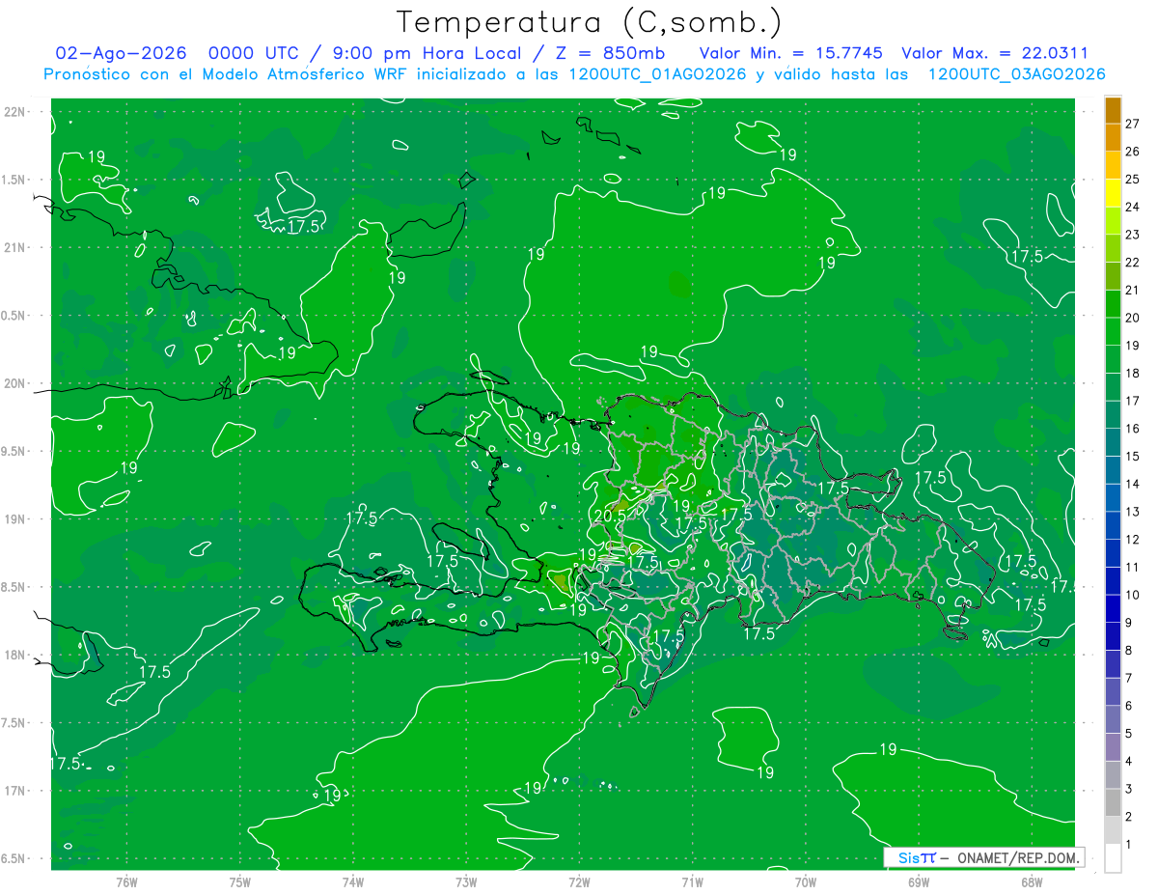Click the "Valor Min. = 15.7745" readout
The height and width of the screenshot is (895, 1158).
point(790,53)
